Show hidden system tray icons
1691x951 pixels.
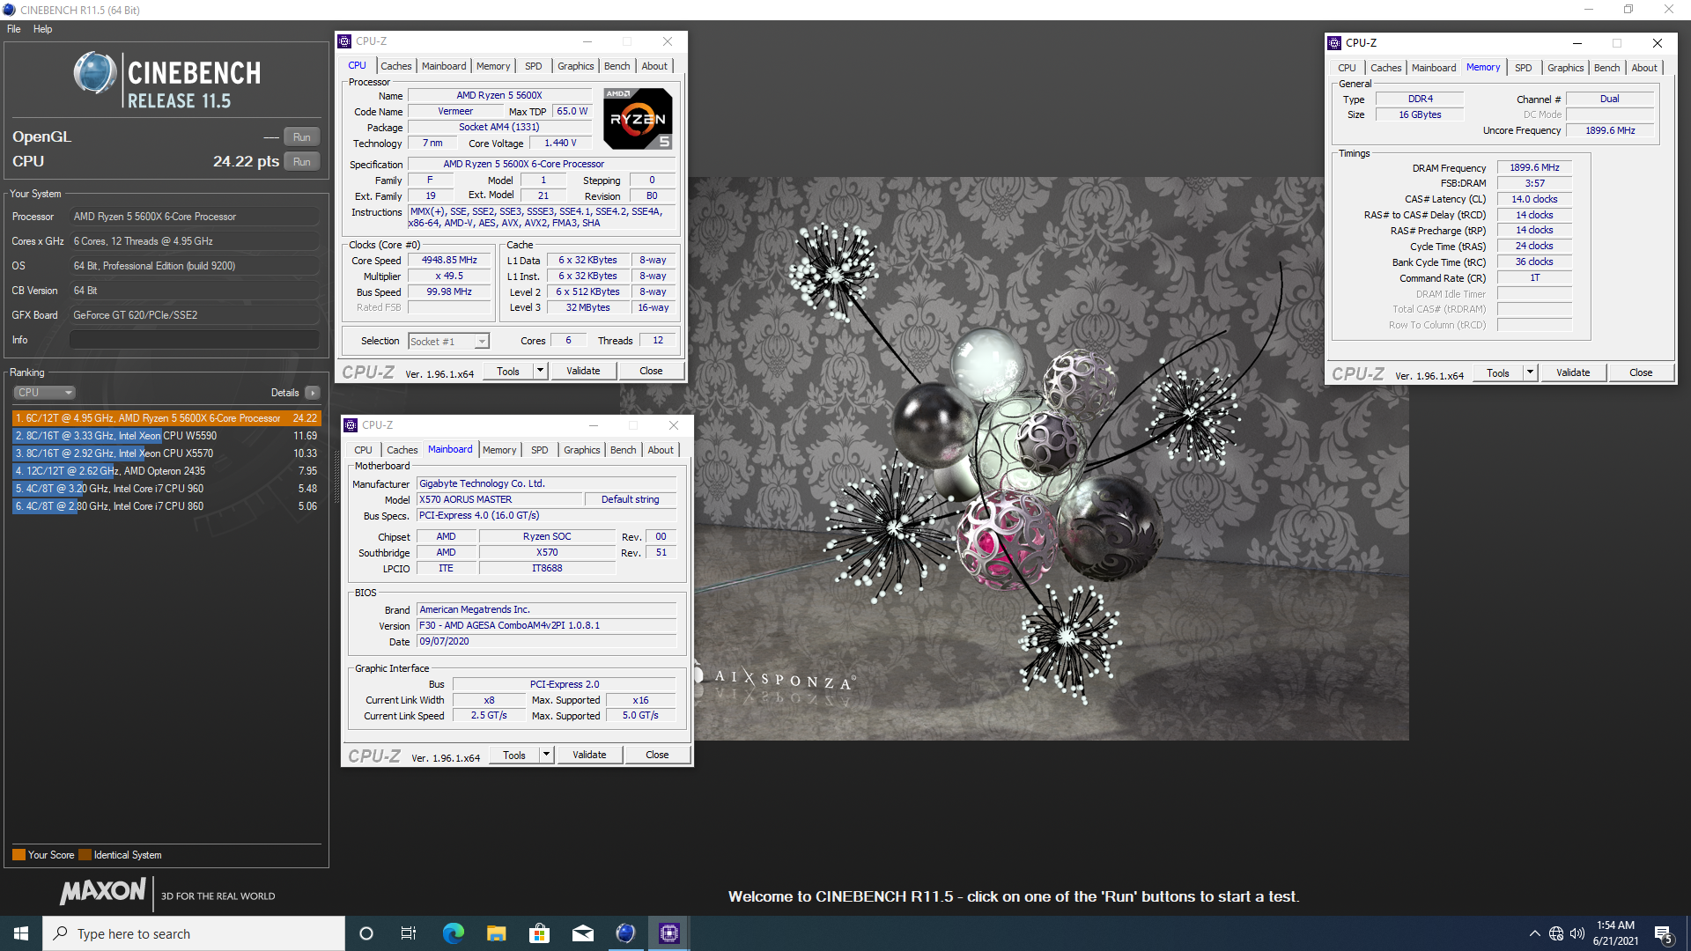[x=1535, y=933]
